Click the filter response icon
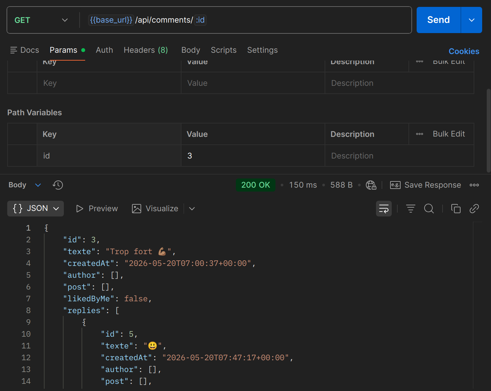 point(411,209)
